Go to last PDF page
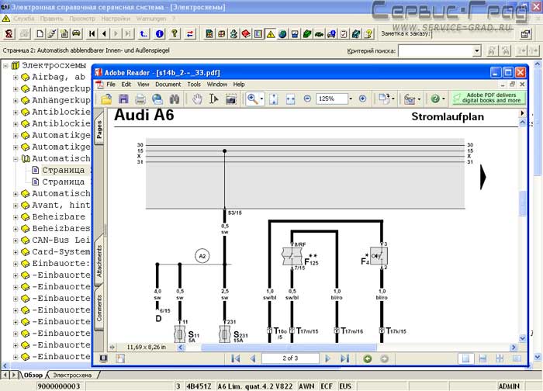 (344, 358)
